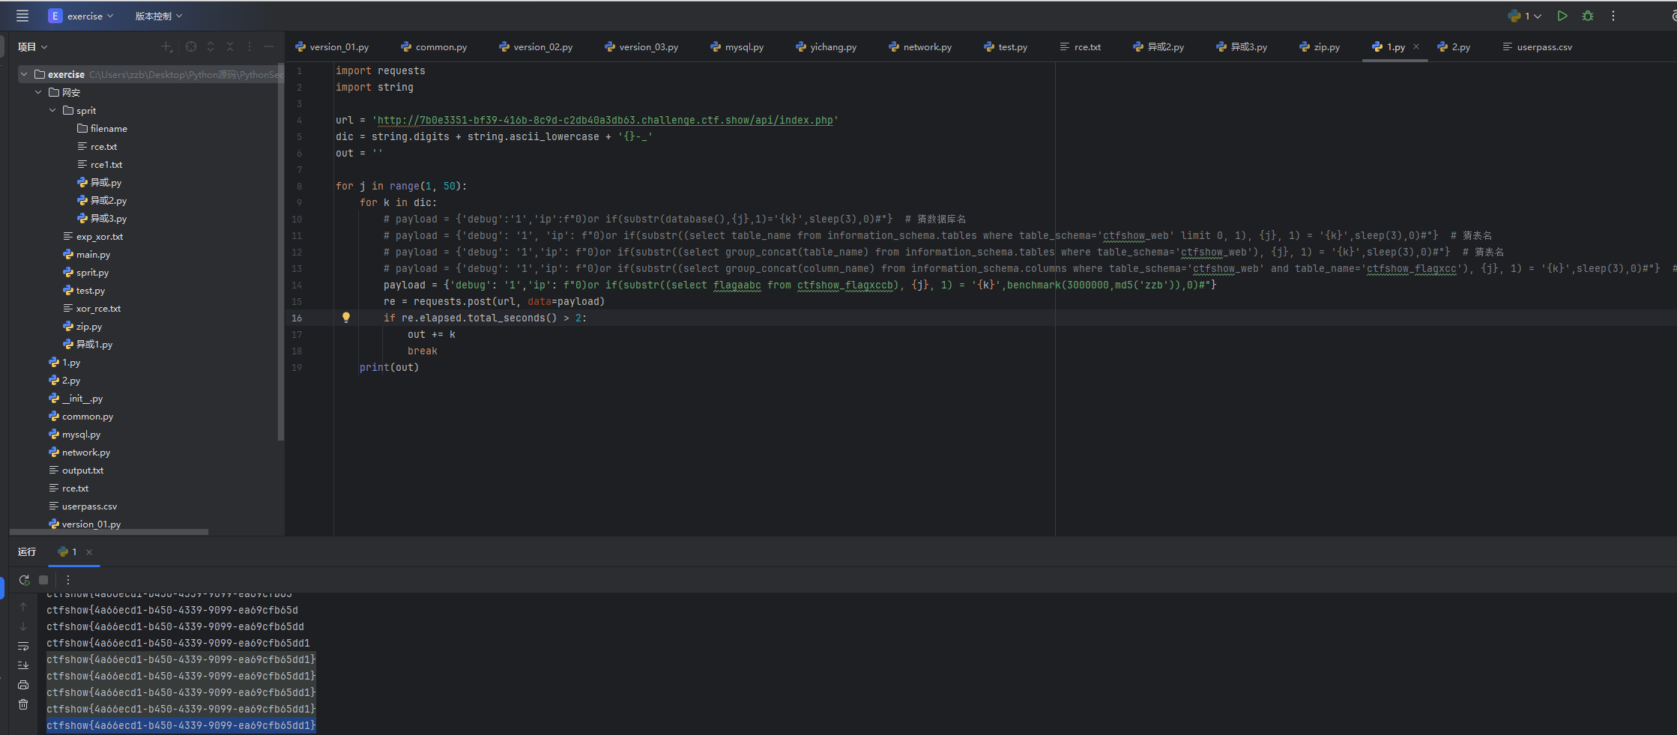Click the project tree horizontal scrollbar
This screenshot has height=735, width=1677.
tap(109, 532)
